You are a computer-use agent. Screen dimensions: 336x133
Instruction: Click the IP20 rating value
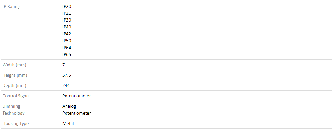[67, 6]
